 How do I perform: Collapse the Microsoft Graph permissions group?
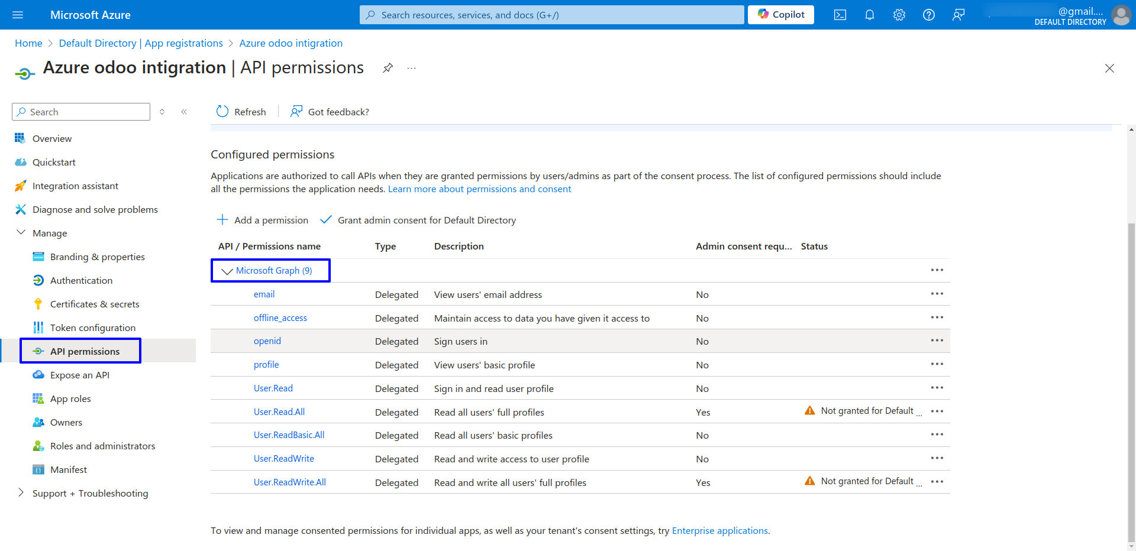coord(227,271)
